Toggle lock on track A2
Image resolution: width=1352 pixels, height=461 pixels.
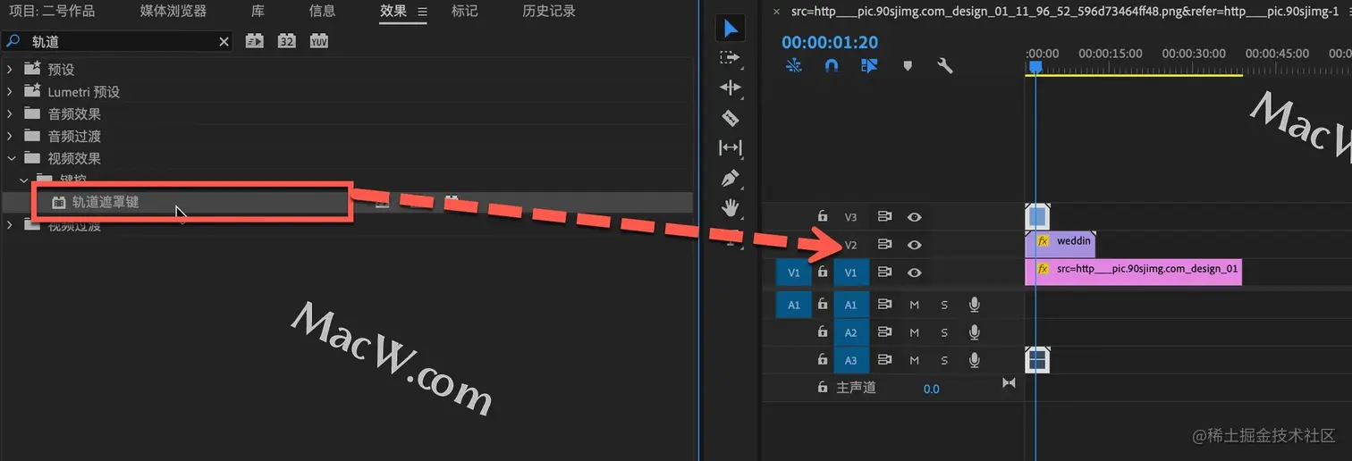pos(823,332)
